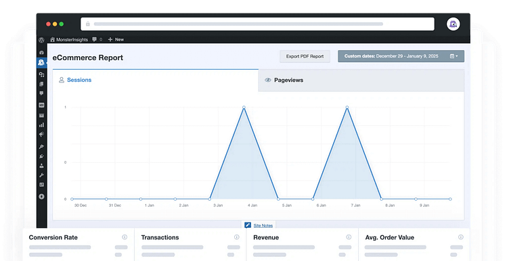Open the Site Notes link
The width and height of the screenshot is (507, 261).
[x=263, y=225]
